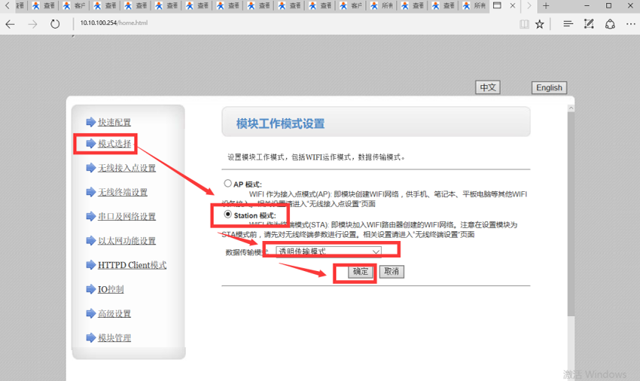Open the browser more actions ellipsis menu
This screenshot has width=640, height=381.
tap(631, 24)
